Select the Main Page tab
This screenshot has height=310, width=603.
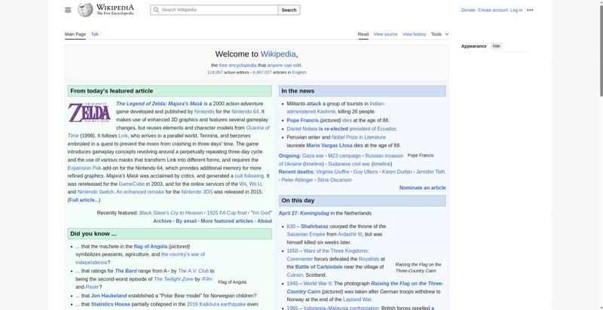(x=75, y=34)
